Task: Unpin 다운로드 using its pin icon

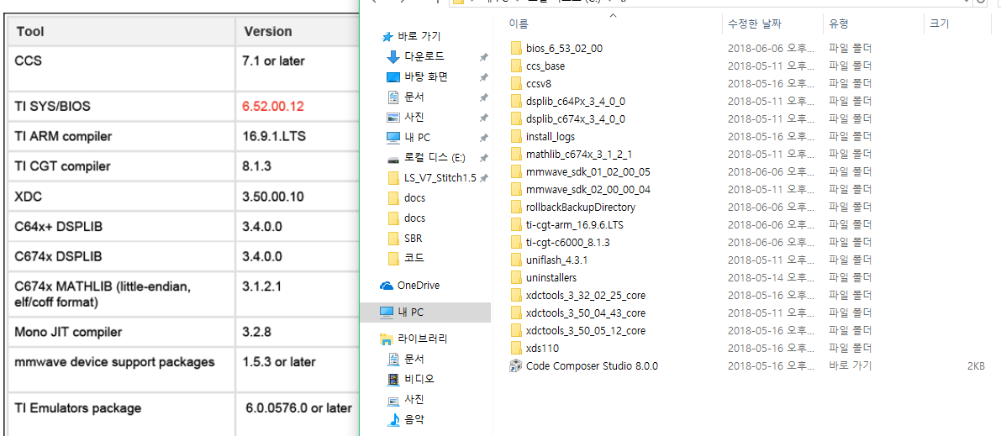Action: 484,57
